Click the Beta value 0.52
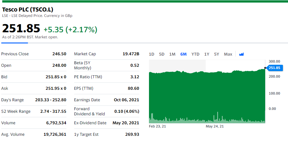Viewport: 288px width, 146px height. pyautogui.click(x=135, y=65)
